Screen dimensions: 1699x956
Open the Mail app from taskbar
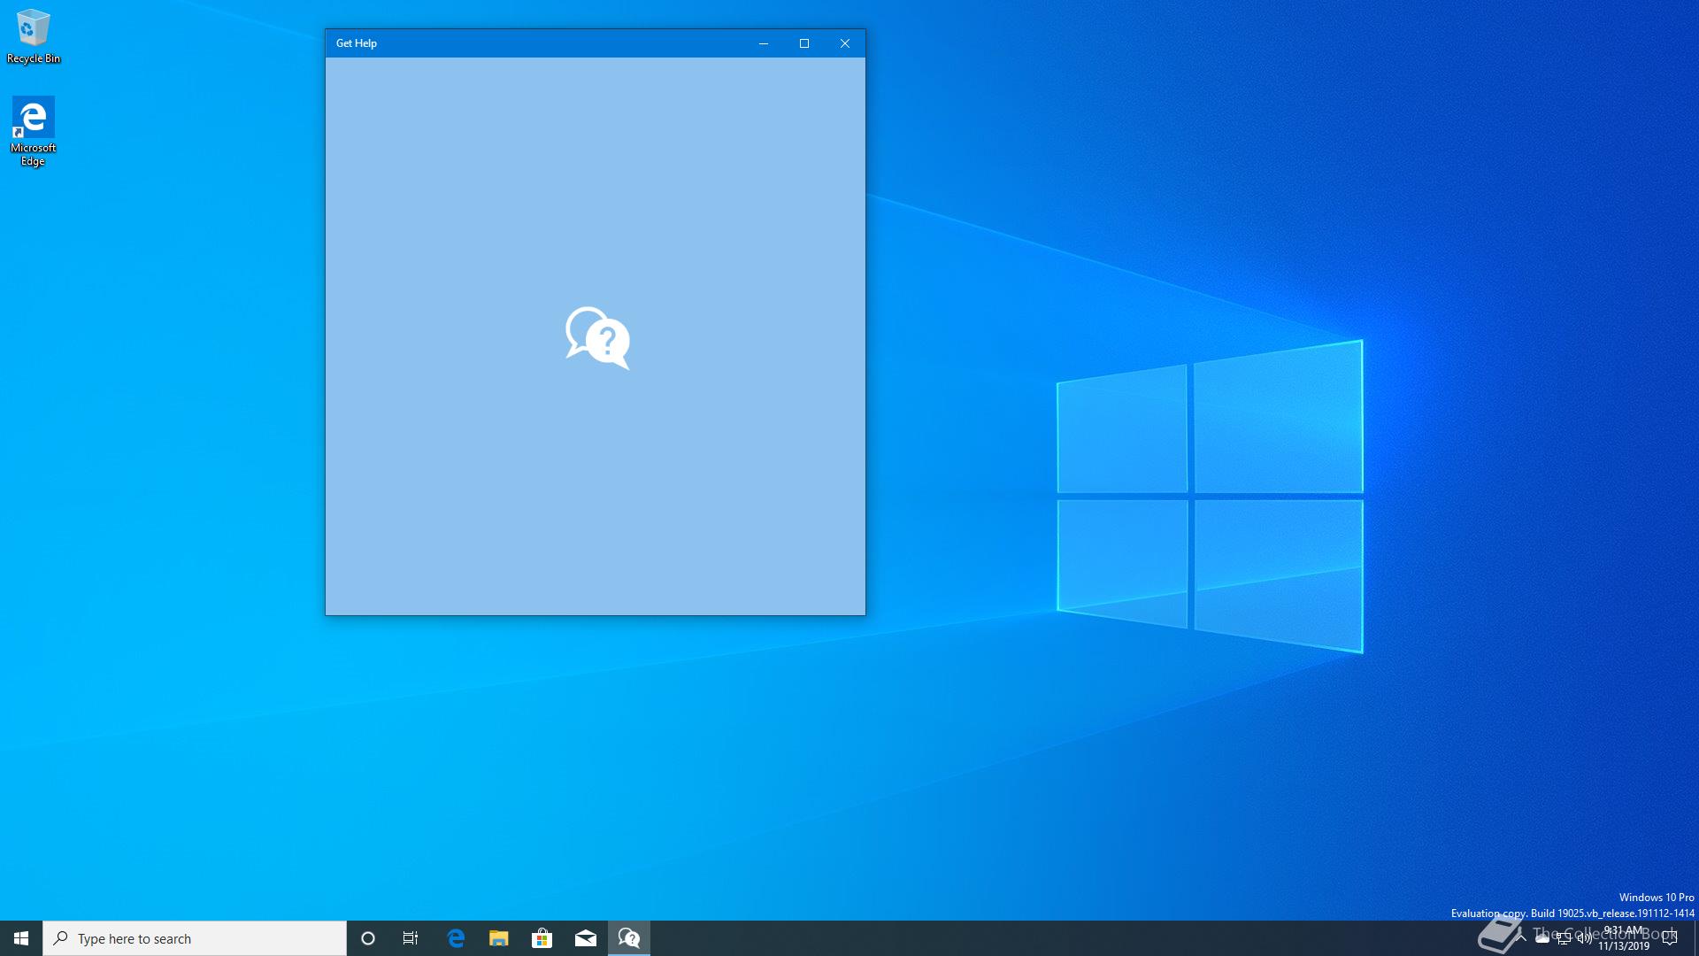[585, 938]
